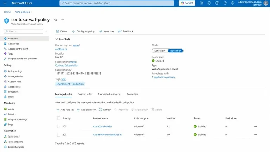This screenshot has height=152, width=270.
Task: Open row menu for AzureBotProtectionRuleSet
Action: [x=255, y=135]
